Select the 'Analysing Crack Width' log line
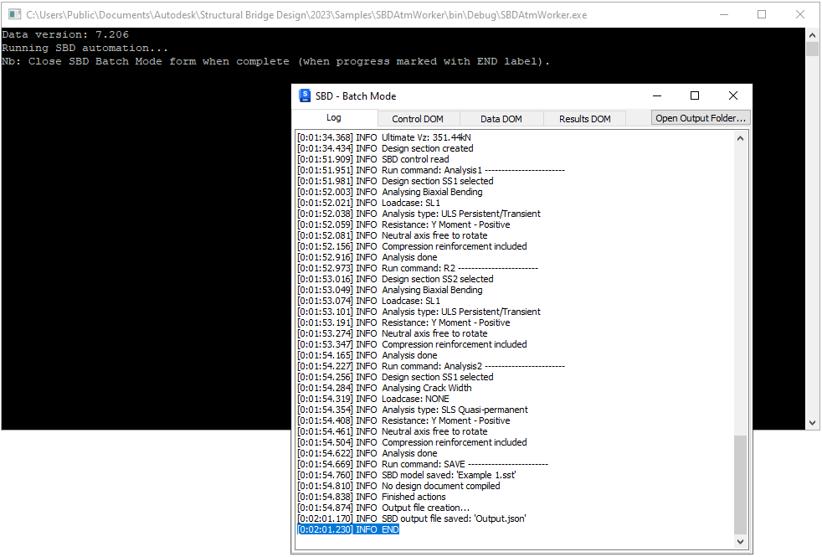The image size is (822, 557). click(x=384, y=388)
